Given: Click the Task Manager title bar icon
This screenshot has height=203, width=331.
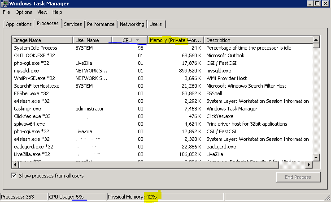Looking at the screenshot, I should 4,4.
